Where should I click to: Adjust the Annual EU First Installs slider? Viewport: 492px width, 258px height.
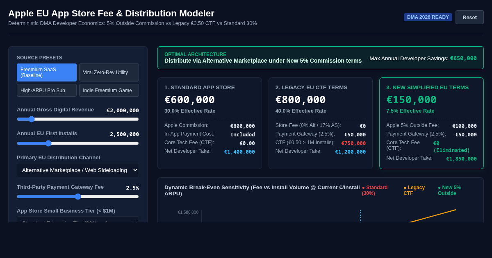pyautogui.click(x=78, y=143)
